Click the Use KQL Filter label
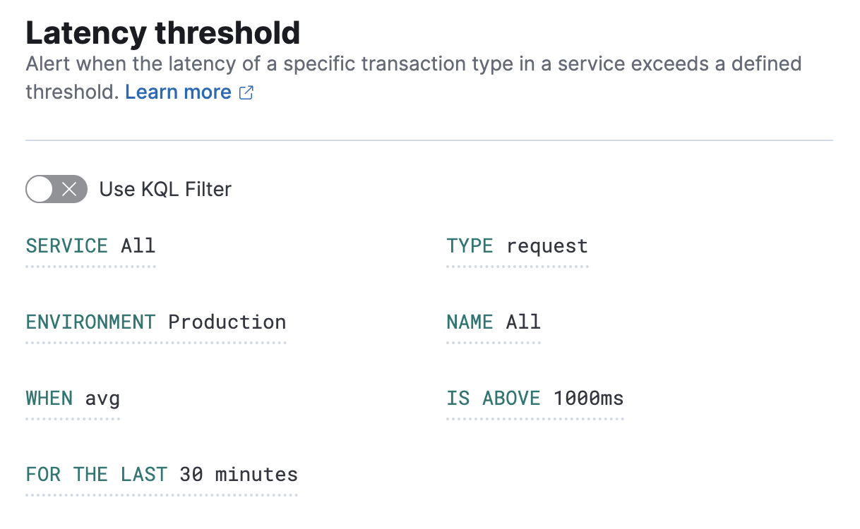 click(x=165, y=189)
